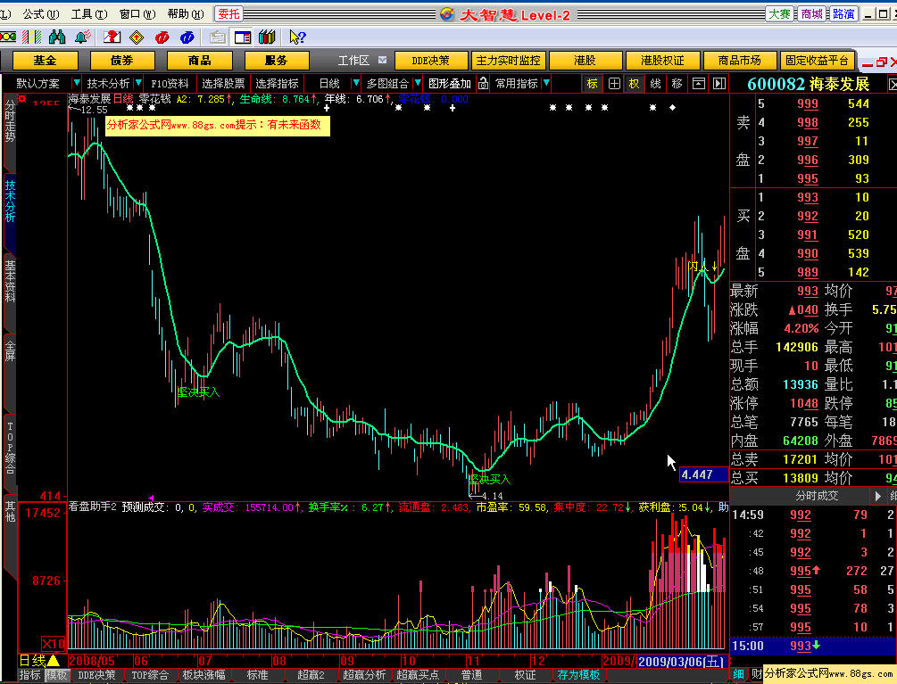Click the blue round info icon
897x684 pixels.
click(x=187, y=37)
